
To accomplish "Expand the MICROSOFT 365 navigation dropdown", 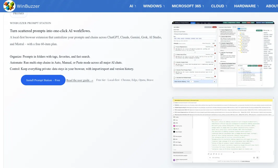I will click(188, 6).
